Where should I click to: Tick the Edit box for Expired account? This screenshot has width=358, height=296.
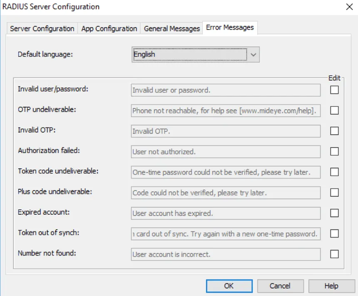(334, 213)
